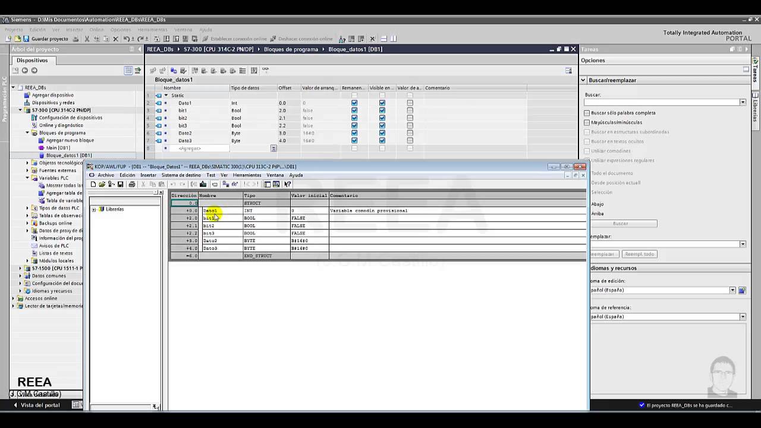This screenshot has width=761, height=428.
Task: Enable Mayúsculas/minúsculas option
Action: [587, 122]
